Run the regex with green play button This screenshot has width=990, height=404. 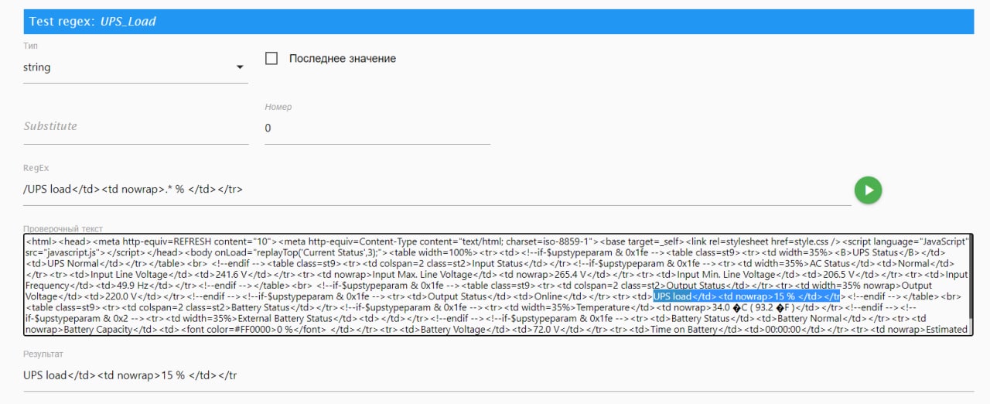click(x=868, y=190)
